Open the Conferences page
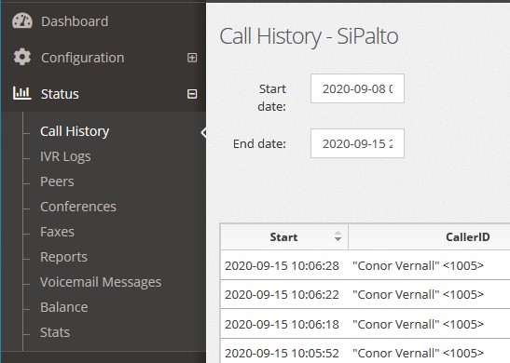 pyautogui.click(x=78, y=207)
